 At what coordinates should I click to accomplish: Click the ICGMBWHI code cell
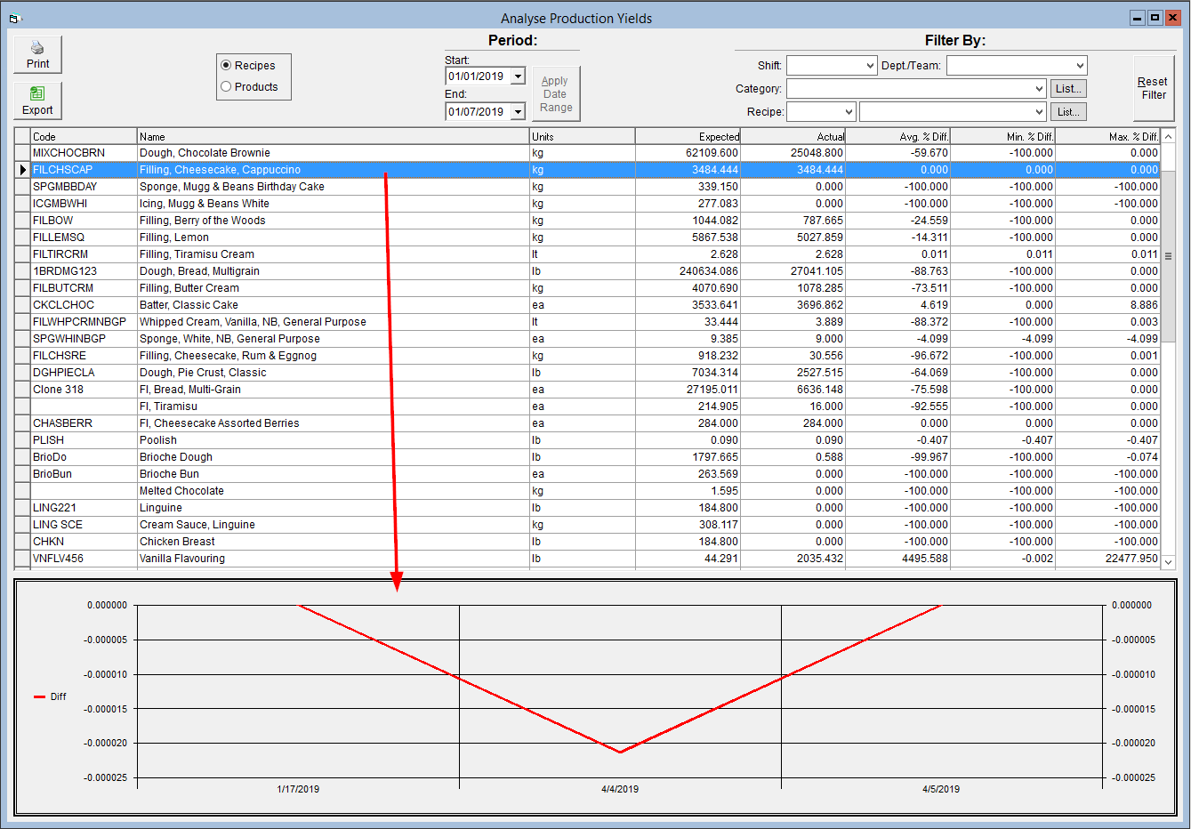point(84,204)
